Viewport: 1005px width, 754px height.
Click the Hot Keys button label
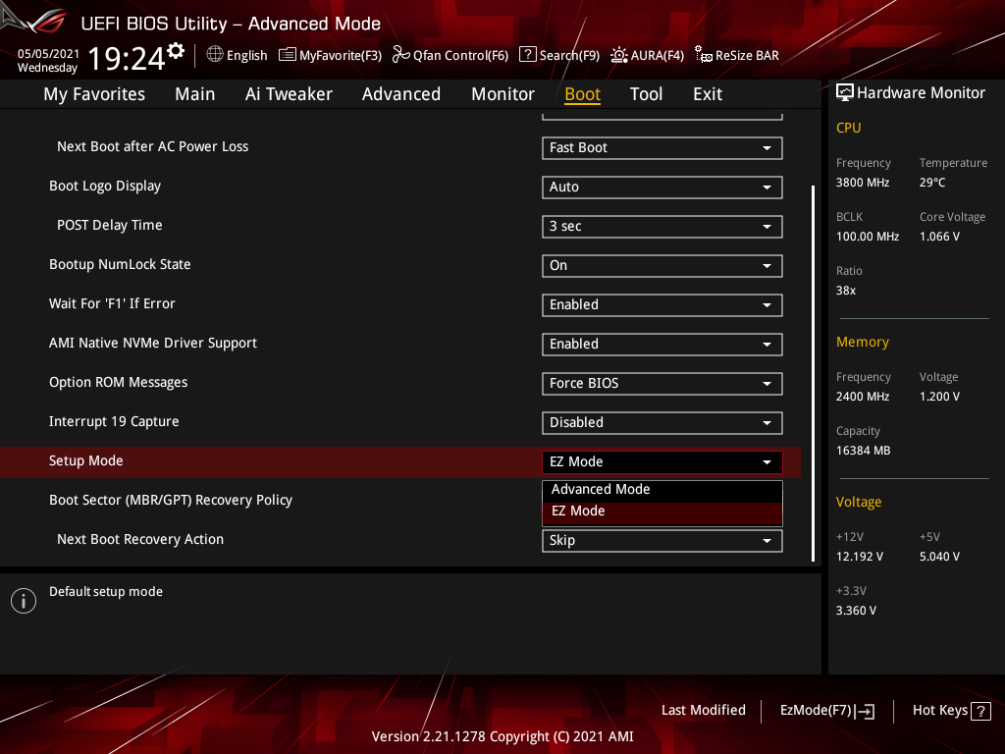click(x=939, y=711)
